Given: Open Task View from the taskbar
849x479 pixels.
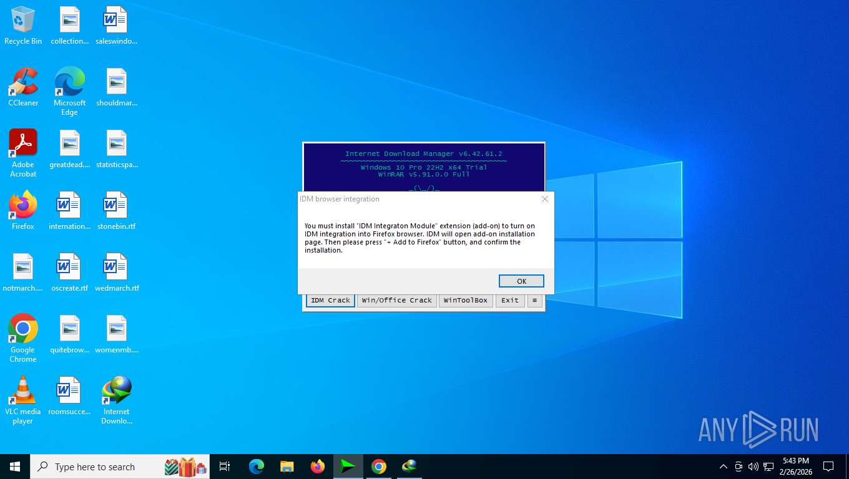Looking at the screenshot, I should pyautogui.click(x=225, y=467).
